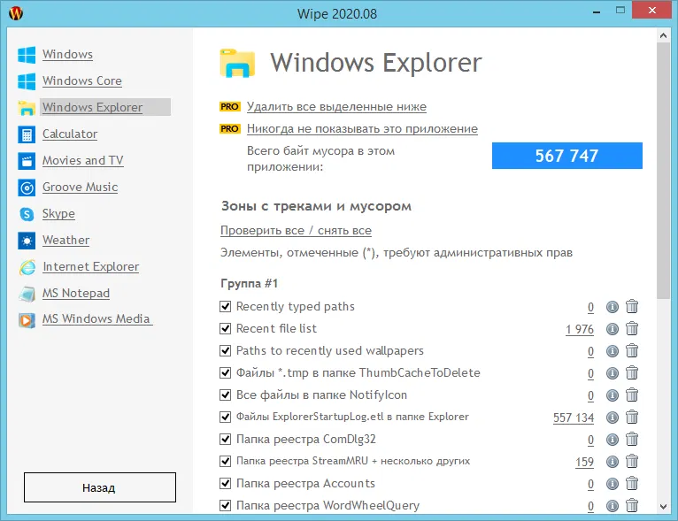678x521 pixels.
Task: Show info for NotifyIcon folder files
Action: [x=613, y=395]
